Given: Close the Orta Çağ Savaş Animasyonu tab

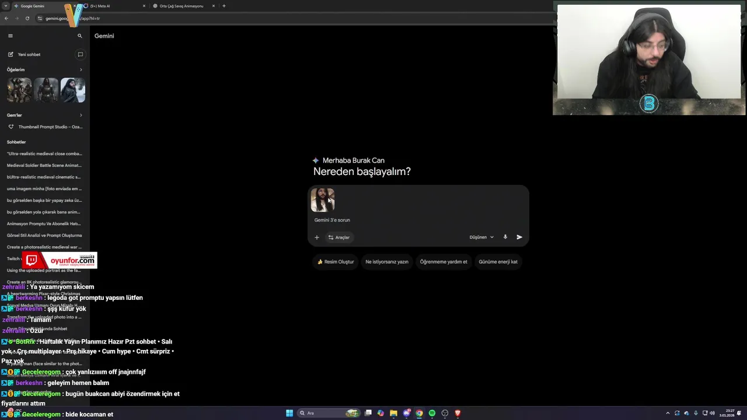Looking at the screenshot, I should (x=214, y=6).
